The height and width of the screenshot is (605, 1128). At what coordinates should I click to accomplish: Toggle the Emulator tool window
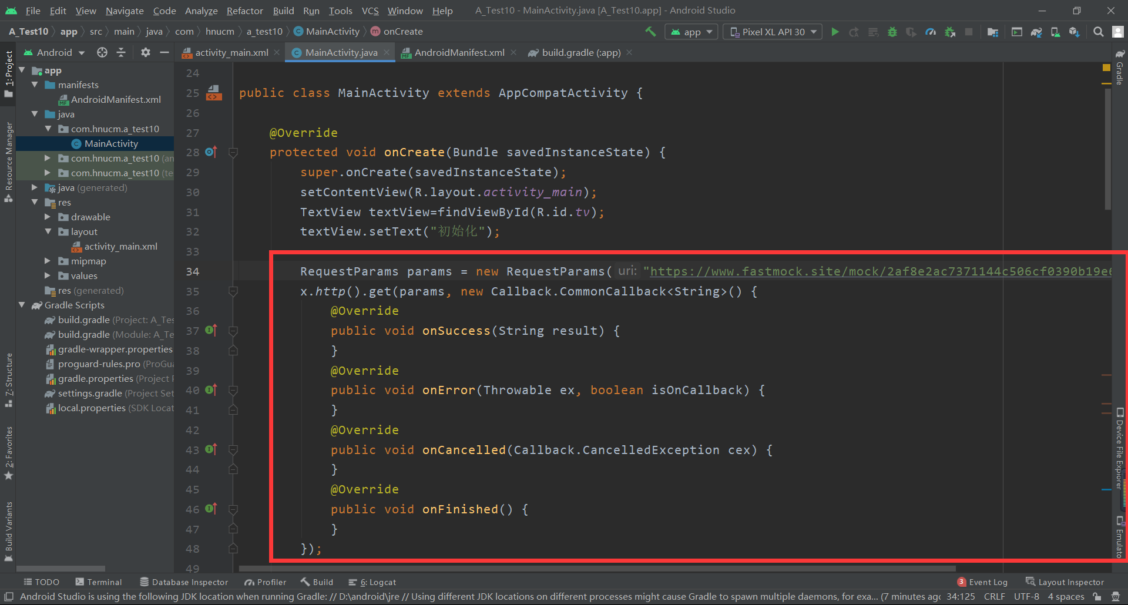click(x=1120, y=537)
